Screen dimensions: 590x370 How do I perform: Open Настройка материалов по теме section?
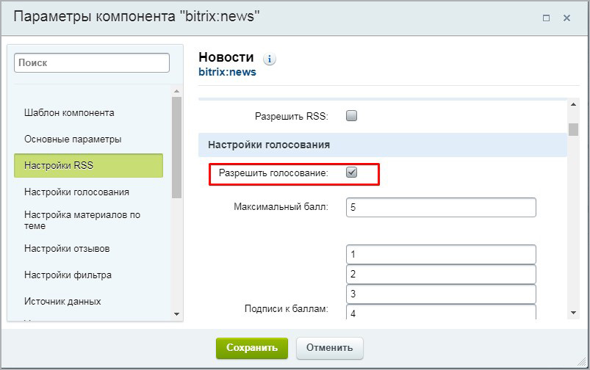point(82,220)
